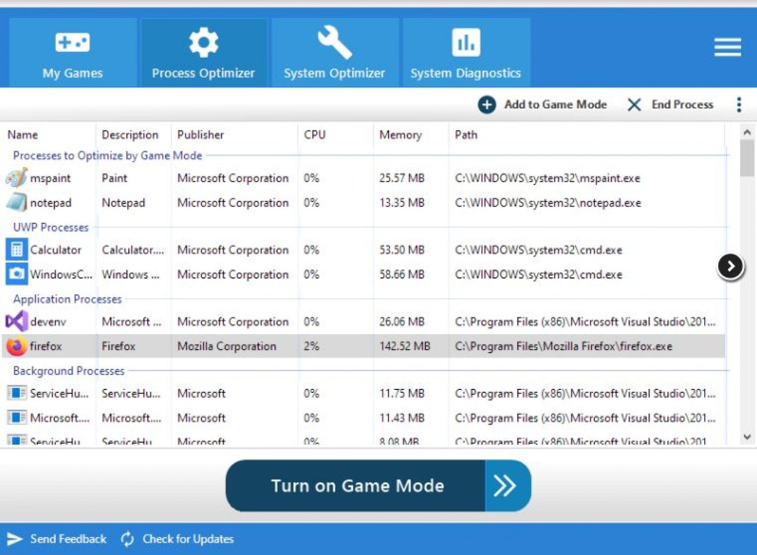The width and height of the screenshot is (757, 555).
Task: Click the paintbrush icon beside mspaint
Action: [x=16, y=178]
